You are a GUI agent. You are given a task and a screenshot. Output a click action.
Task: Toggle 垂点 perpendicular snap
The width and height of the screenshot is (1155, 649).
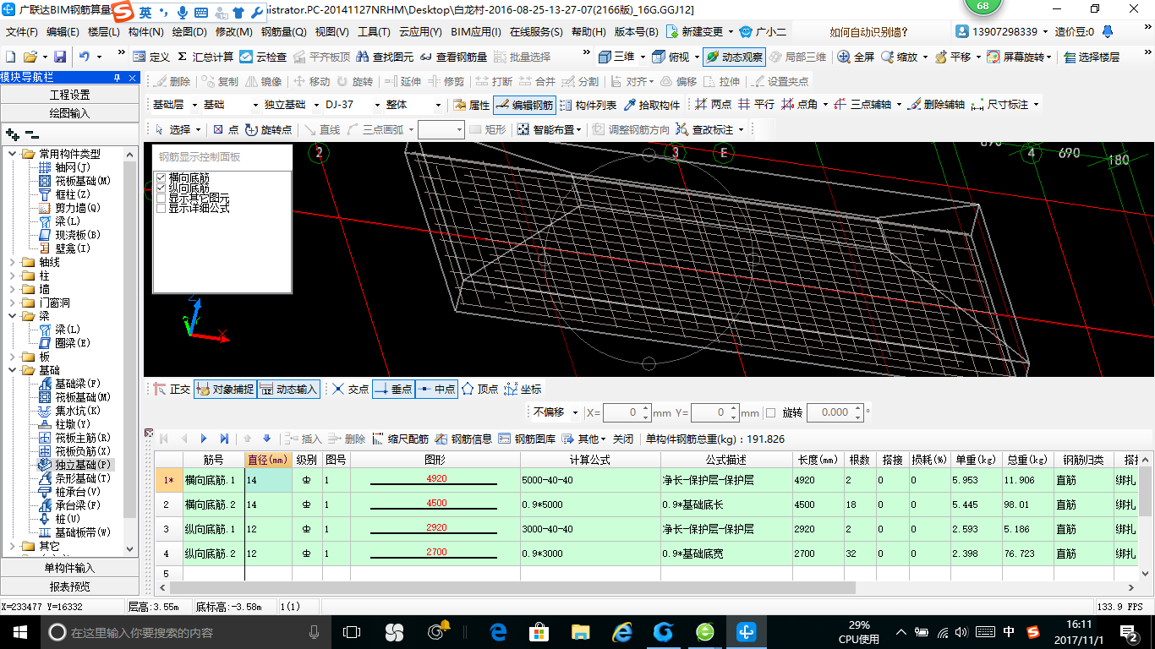(x=392, y=389)
